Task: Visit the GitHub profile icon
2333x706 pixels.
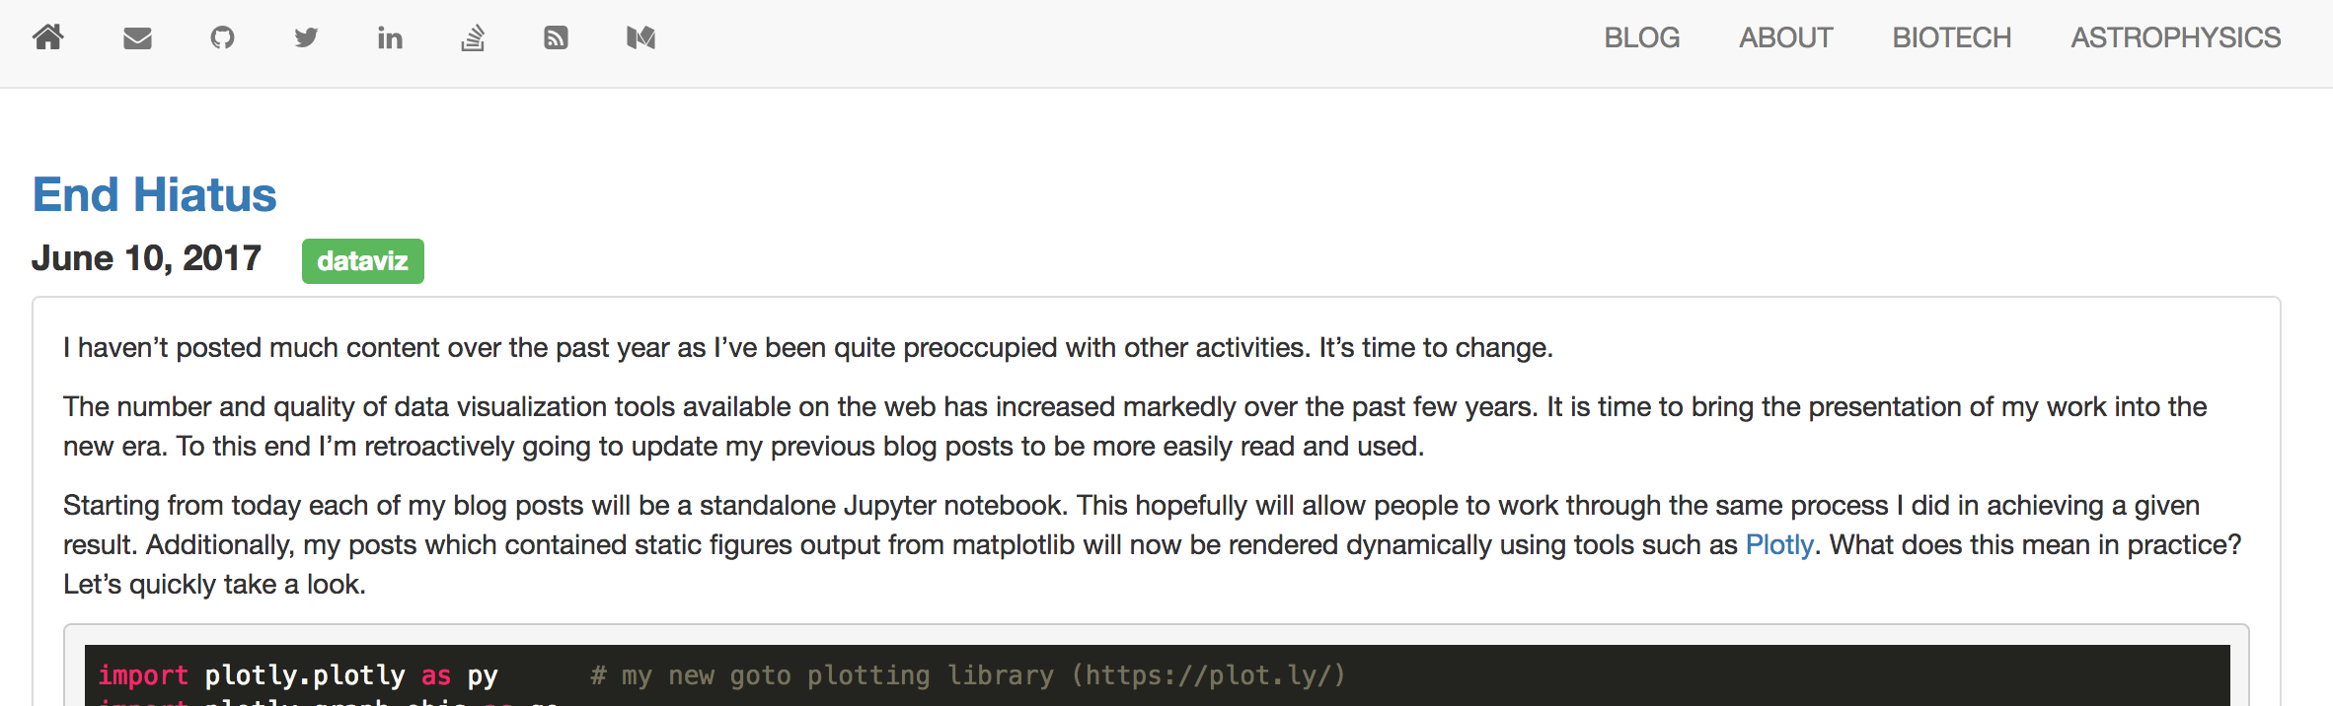Action: point(222,37)
